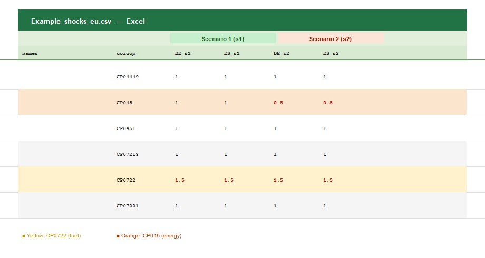Click the 0.5 value under ES_s2
Viewport: 485px width, 258px height.
tap(328, 103)
